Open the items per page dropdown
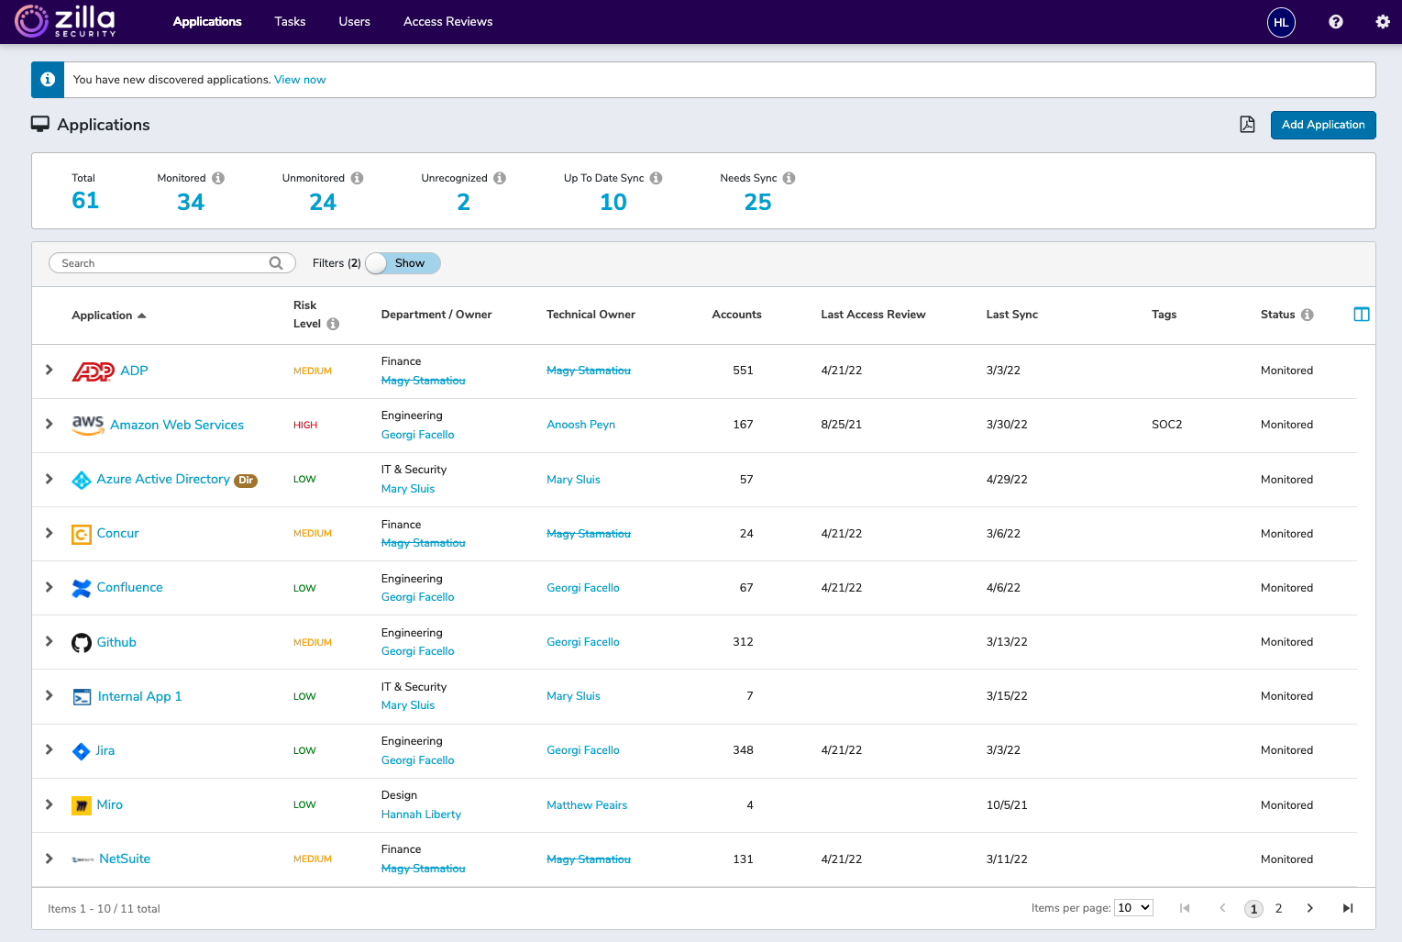 point(1133,907)
